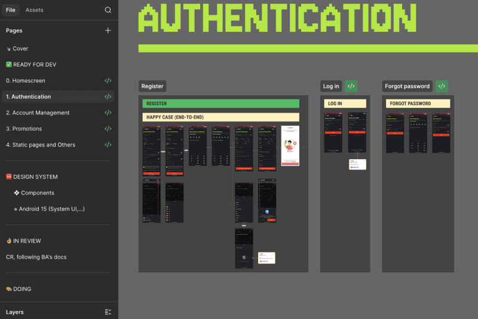Click the green code badge next to Forgot password
The image size is (478, 319).
click(x=442, y=86)
